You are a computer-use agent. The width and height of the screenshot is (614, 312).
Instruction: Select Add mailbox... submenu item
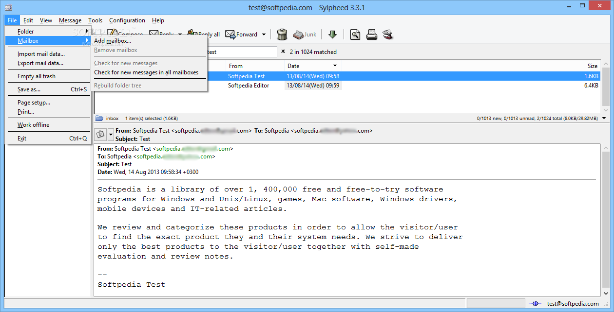(150, 41)
